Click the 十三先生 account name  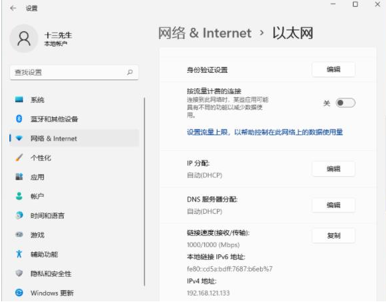[58, 35]
